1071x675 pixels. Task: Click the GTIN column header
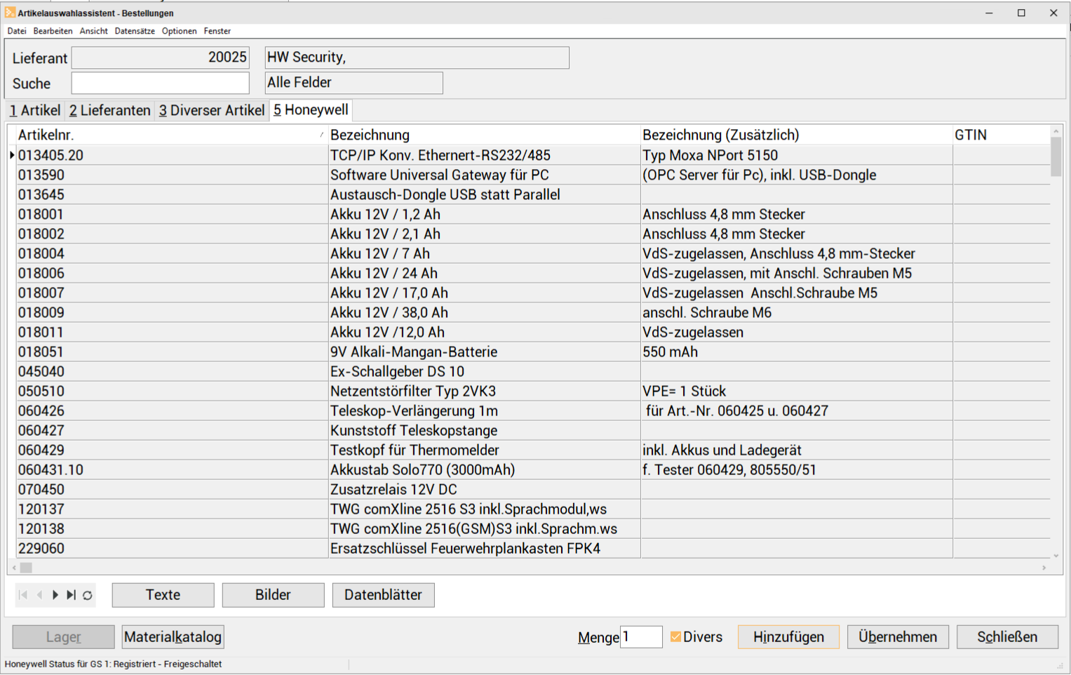pyautogui.click(x=1001, y=135)
